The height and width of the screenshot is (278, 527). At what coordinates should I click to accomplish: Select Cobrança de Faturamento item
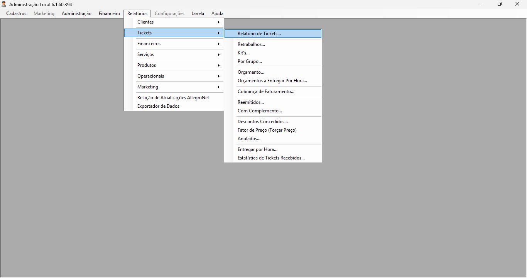(273, 92)
